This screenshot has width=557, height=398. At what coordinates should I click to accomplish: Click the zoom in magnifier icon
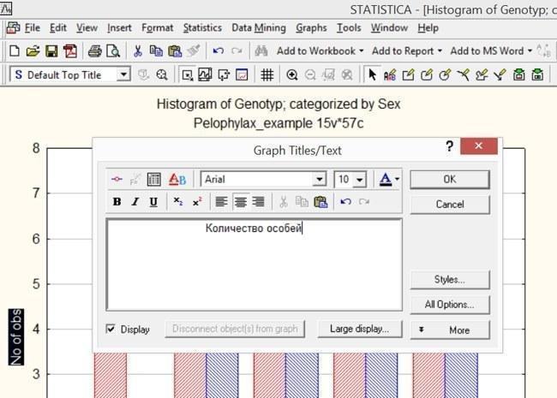point(292,74)
